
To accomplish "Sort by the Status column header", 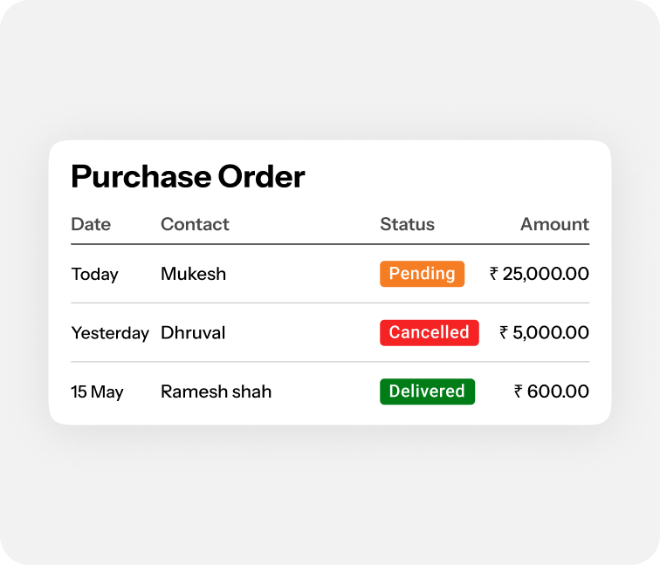I will [407, 224].
